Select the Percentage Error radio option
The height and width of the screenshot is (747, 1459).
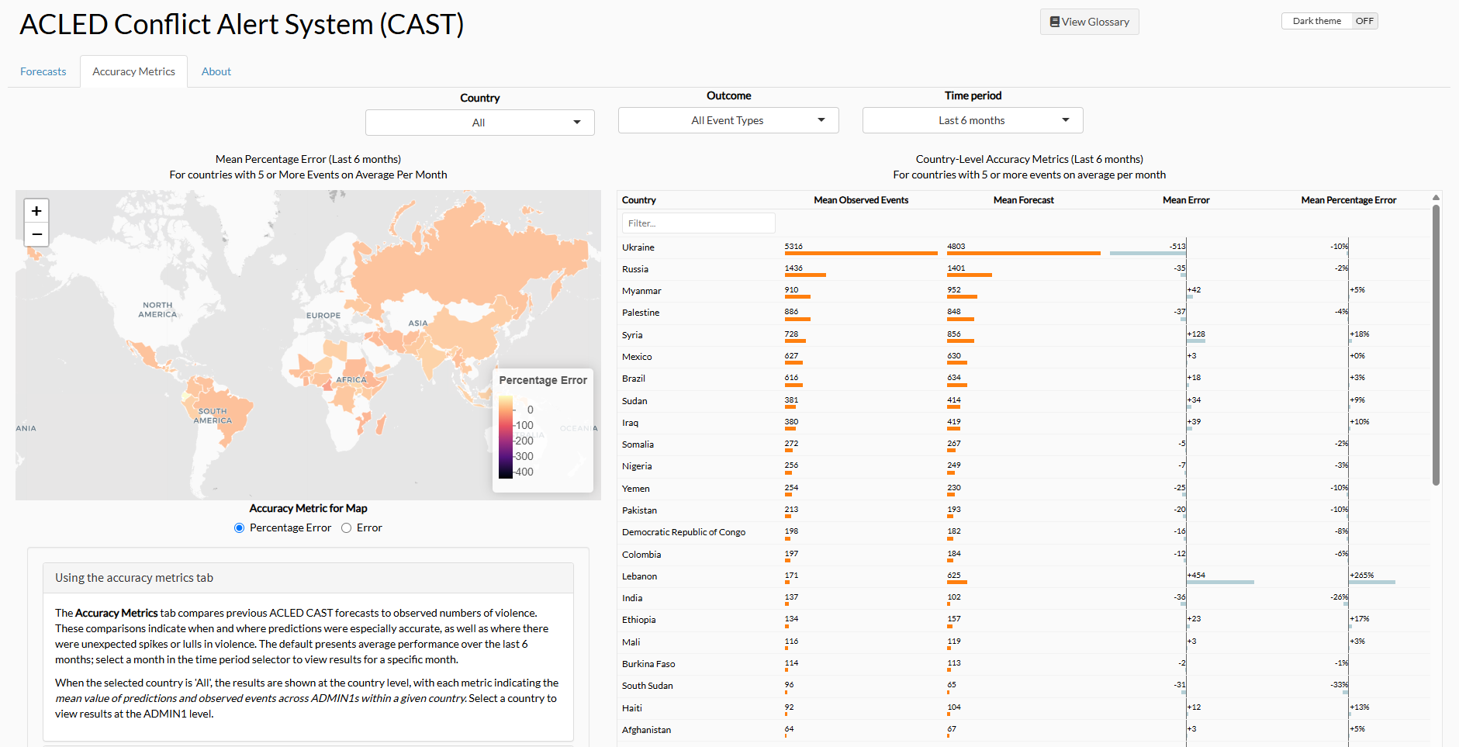point(239,528)
